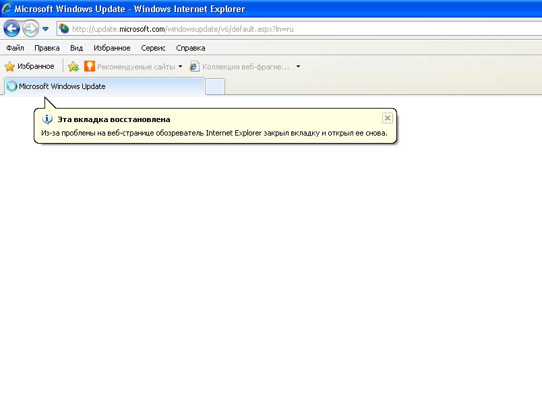Click the information icon in the balloon

tap(47, 119)
